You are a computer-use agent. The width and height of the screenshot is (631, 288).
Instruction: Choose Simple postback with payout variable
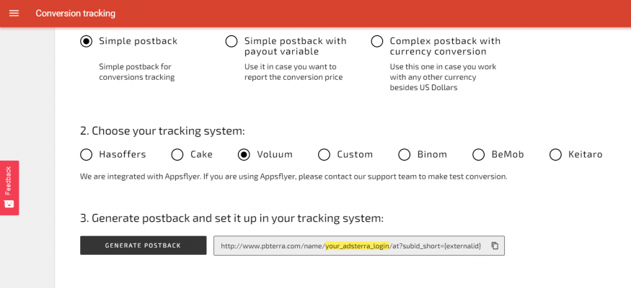point(231,41)
